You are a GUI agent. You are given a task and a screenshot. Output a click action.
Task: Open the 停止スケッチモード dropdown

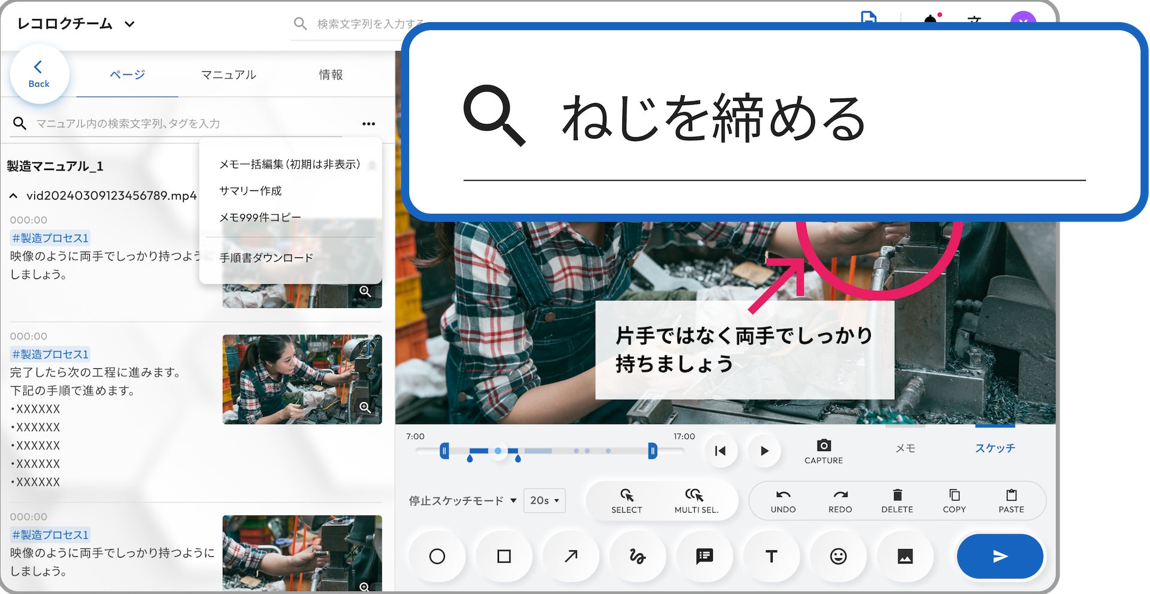[x=462, y=501]
